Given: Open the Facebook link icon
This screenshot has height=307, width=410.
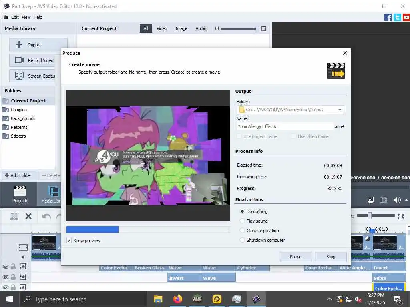Looking at the screenshot, I should [388, 18].
